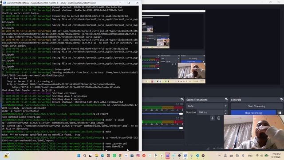This screenshot has width=284, height=160.
Task: Click the 'nano Makefile' command line
Action: coord(114,146)
